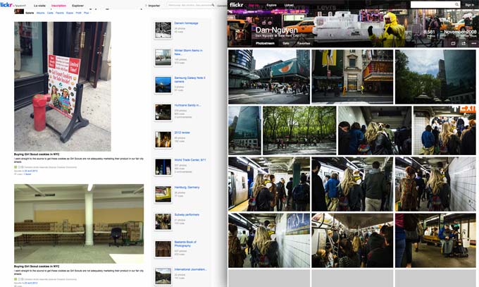The height and width of the screenshot is (287, 479).
Task: Click the 2012 review album thumbnail
Action: 163,140
